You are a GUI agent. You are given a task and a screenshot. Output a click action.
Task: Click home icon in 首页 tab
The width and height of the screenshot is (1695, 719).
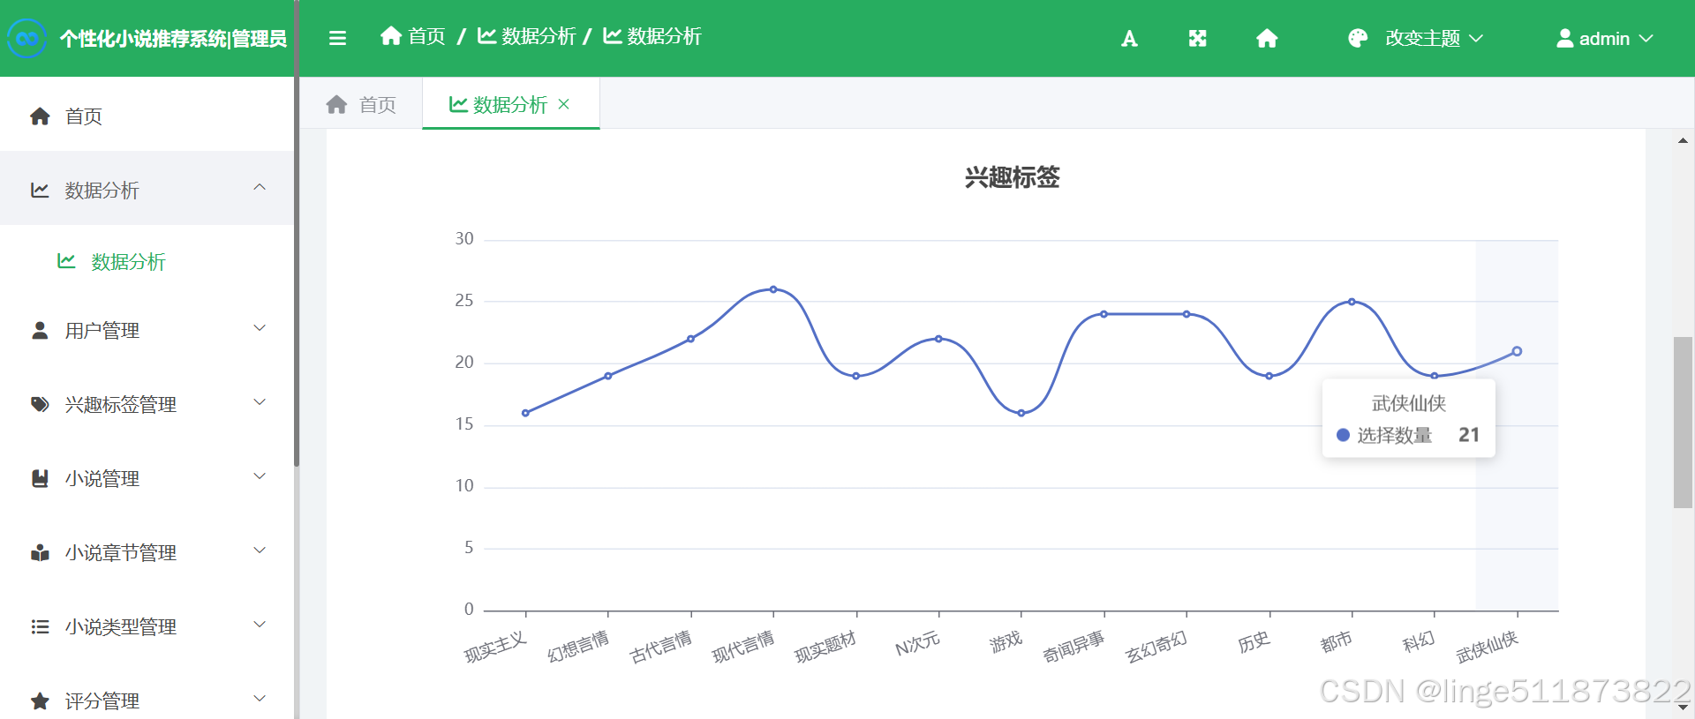pos(336,105)
